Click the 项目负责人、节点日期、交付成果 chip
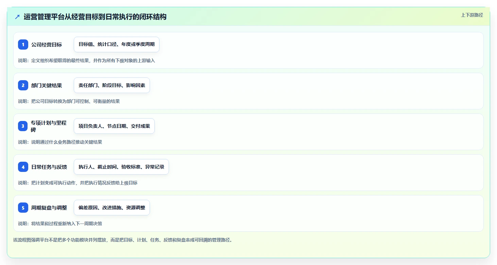The height and width of the screenshot is (265, 497). [114, 126]
